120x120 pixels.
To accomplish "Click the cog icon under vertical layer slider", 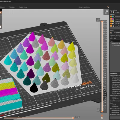I will (102, 118).
